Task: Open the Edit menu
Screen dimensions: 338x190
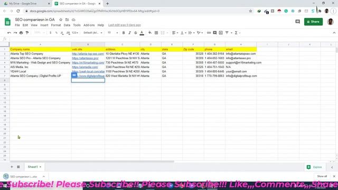Action: click(x=25, y=25)
